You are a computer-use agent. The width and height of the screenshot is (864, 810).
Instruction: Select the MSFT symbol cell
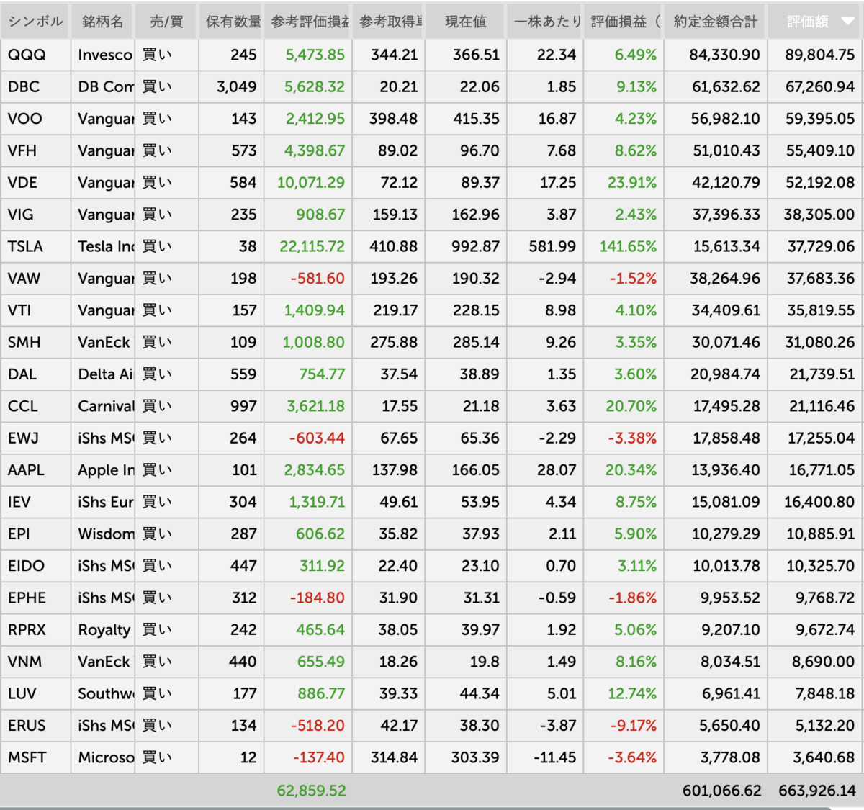tap(35, 757)
